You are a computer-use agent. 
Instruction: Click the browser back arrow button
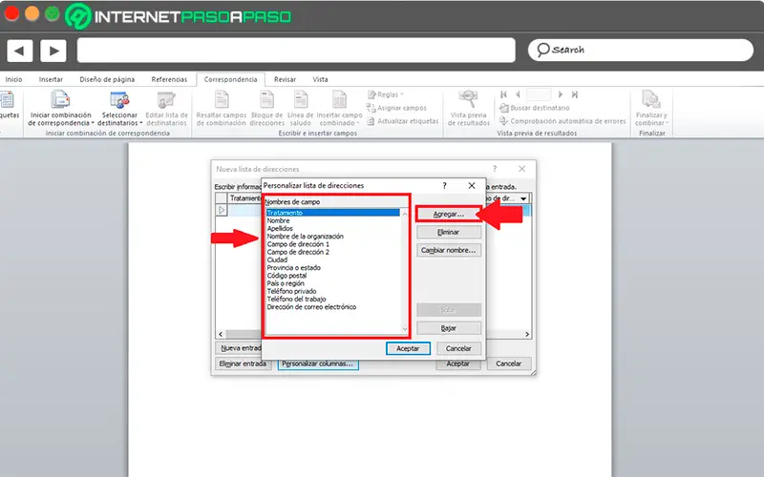pyautogui.click(x=19, y=51)
